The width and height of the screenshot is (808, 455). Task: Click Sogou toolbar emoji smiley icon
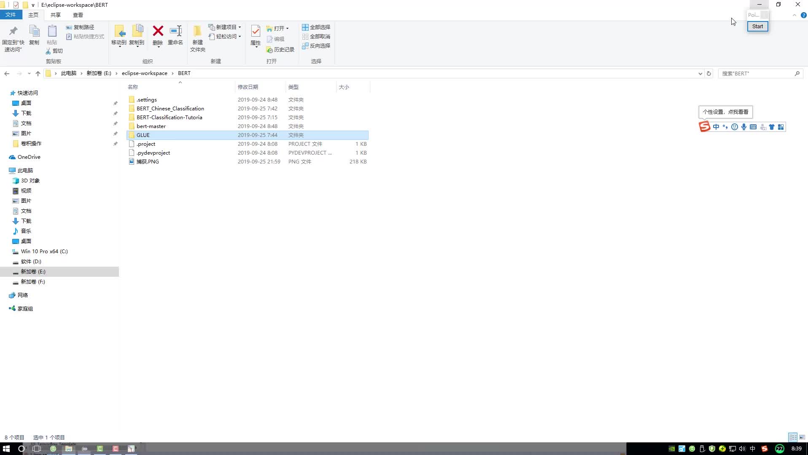coord(735,127)
